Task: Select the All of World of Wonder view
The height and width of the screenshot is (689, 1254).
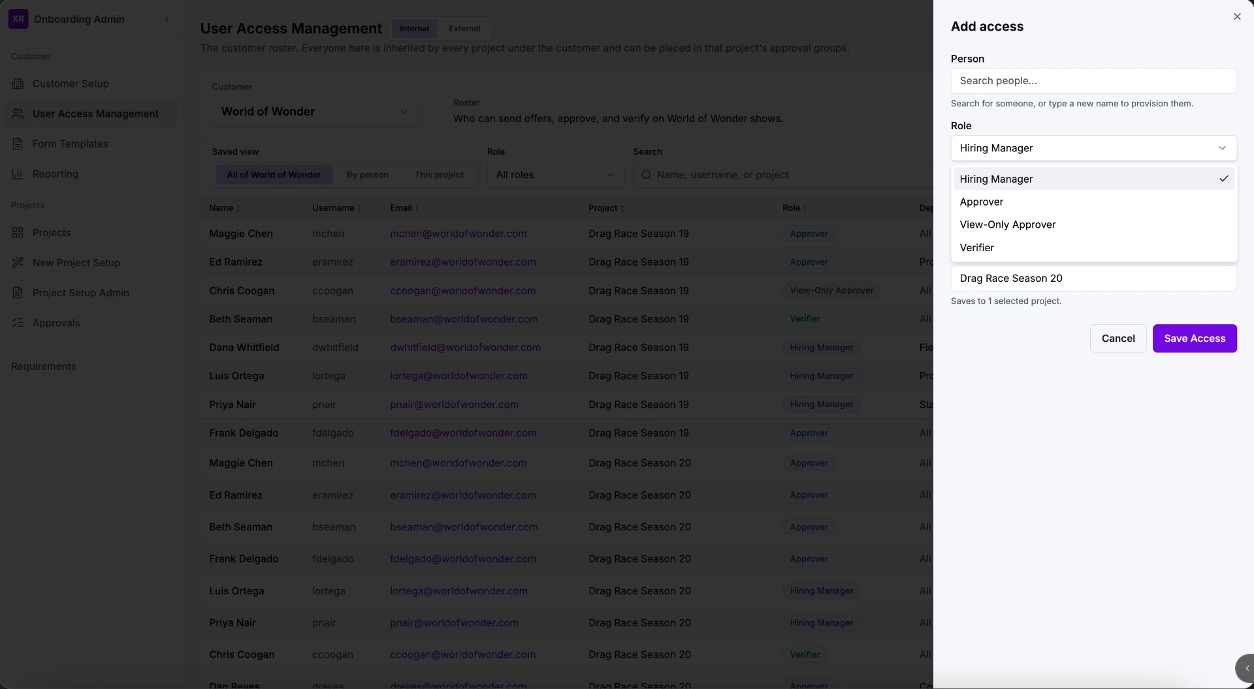Action: point(274,175)
